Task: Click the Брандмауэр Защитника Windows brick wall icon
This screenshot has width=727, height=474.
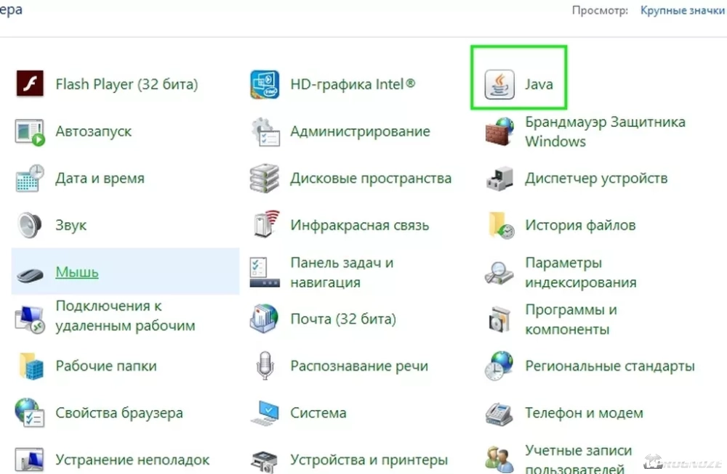Action: pos(499,131)
